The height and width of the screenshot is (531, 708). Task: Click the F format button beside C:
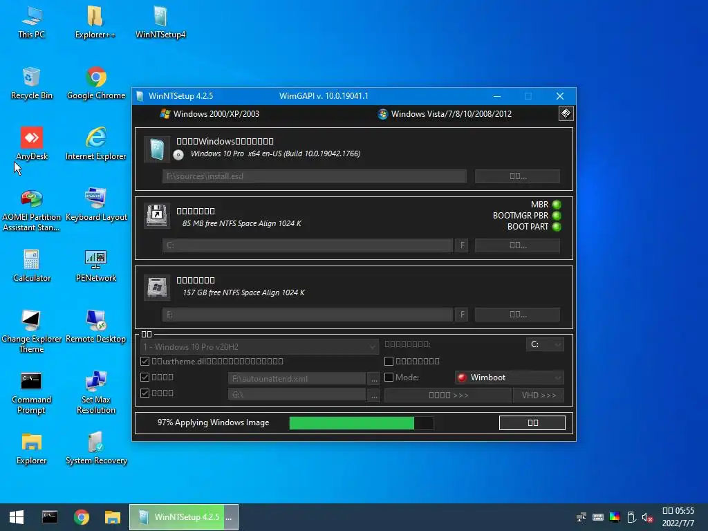pos(462,245)
